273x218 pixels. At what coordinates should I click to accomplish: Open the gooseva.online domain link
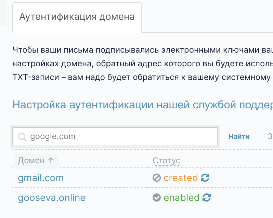[52, 197]
